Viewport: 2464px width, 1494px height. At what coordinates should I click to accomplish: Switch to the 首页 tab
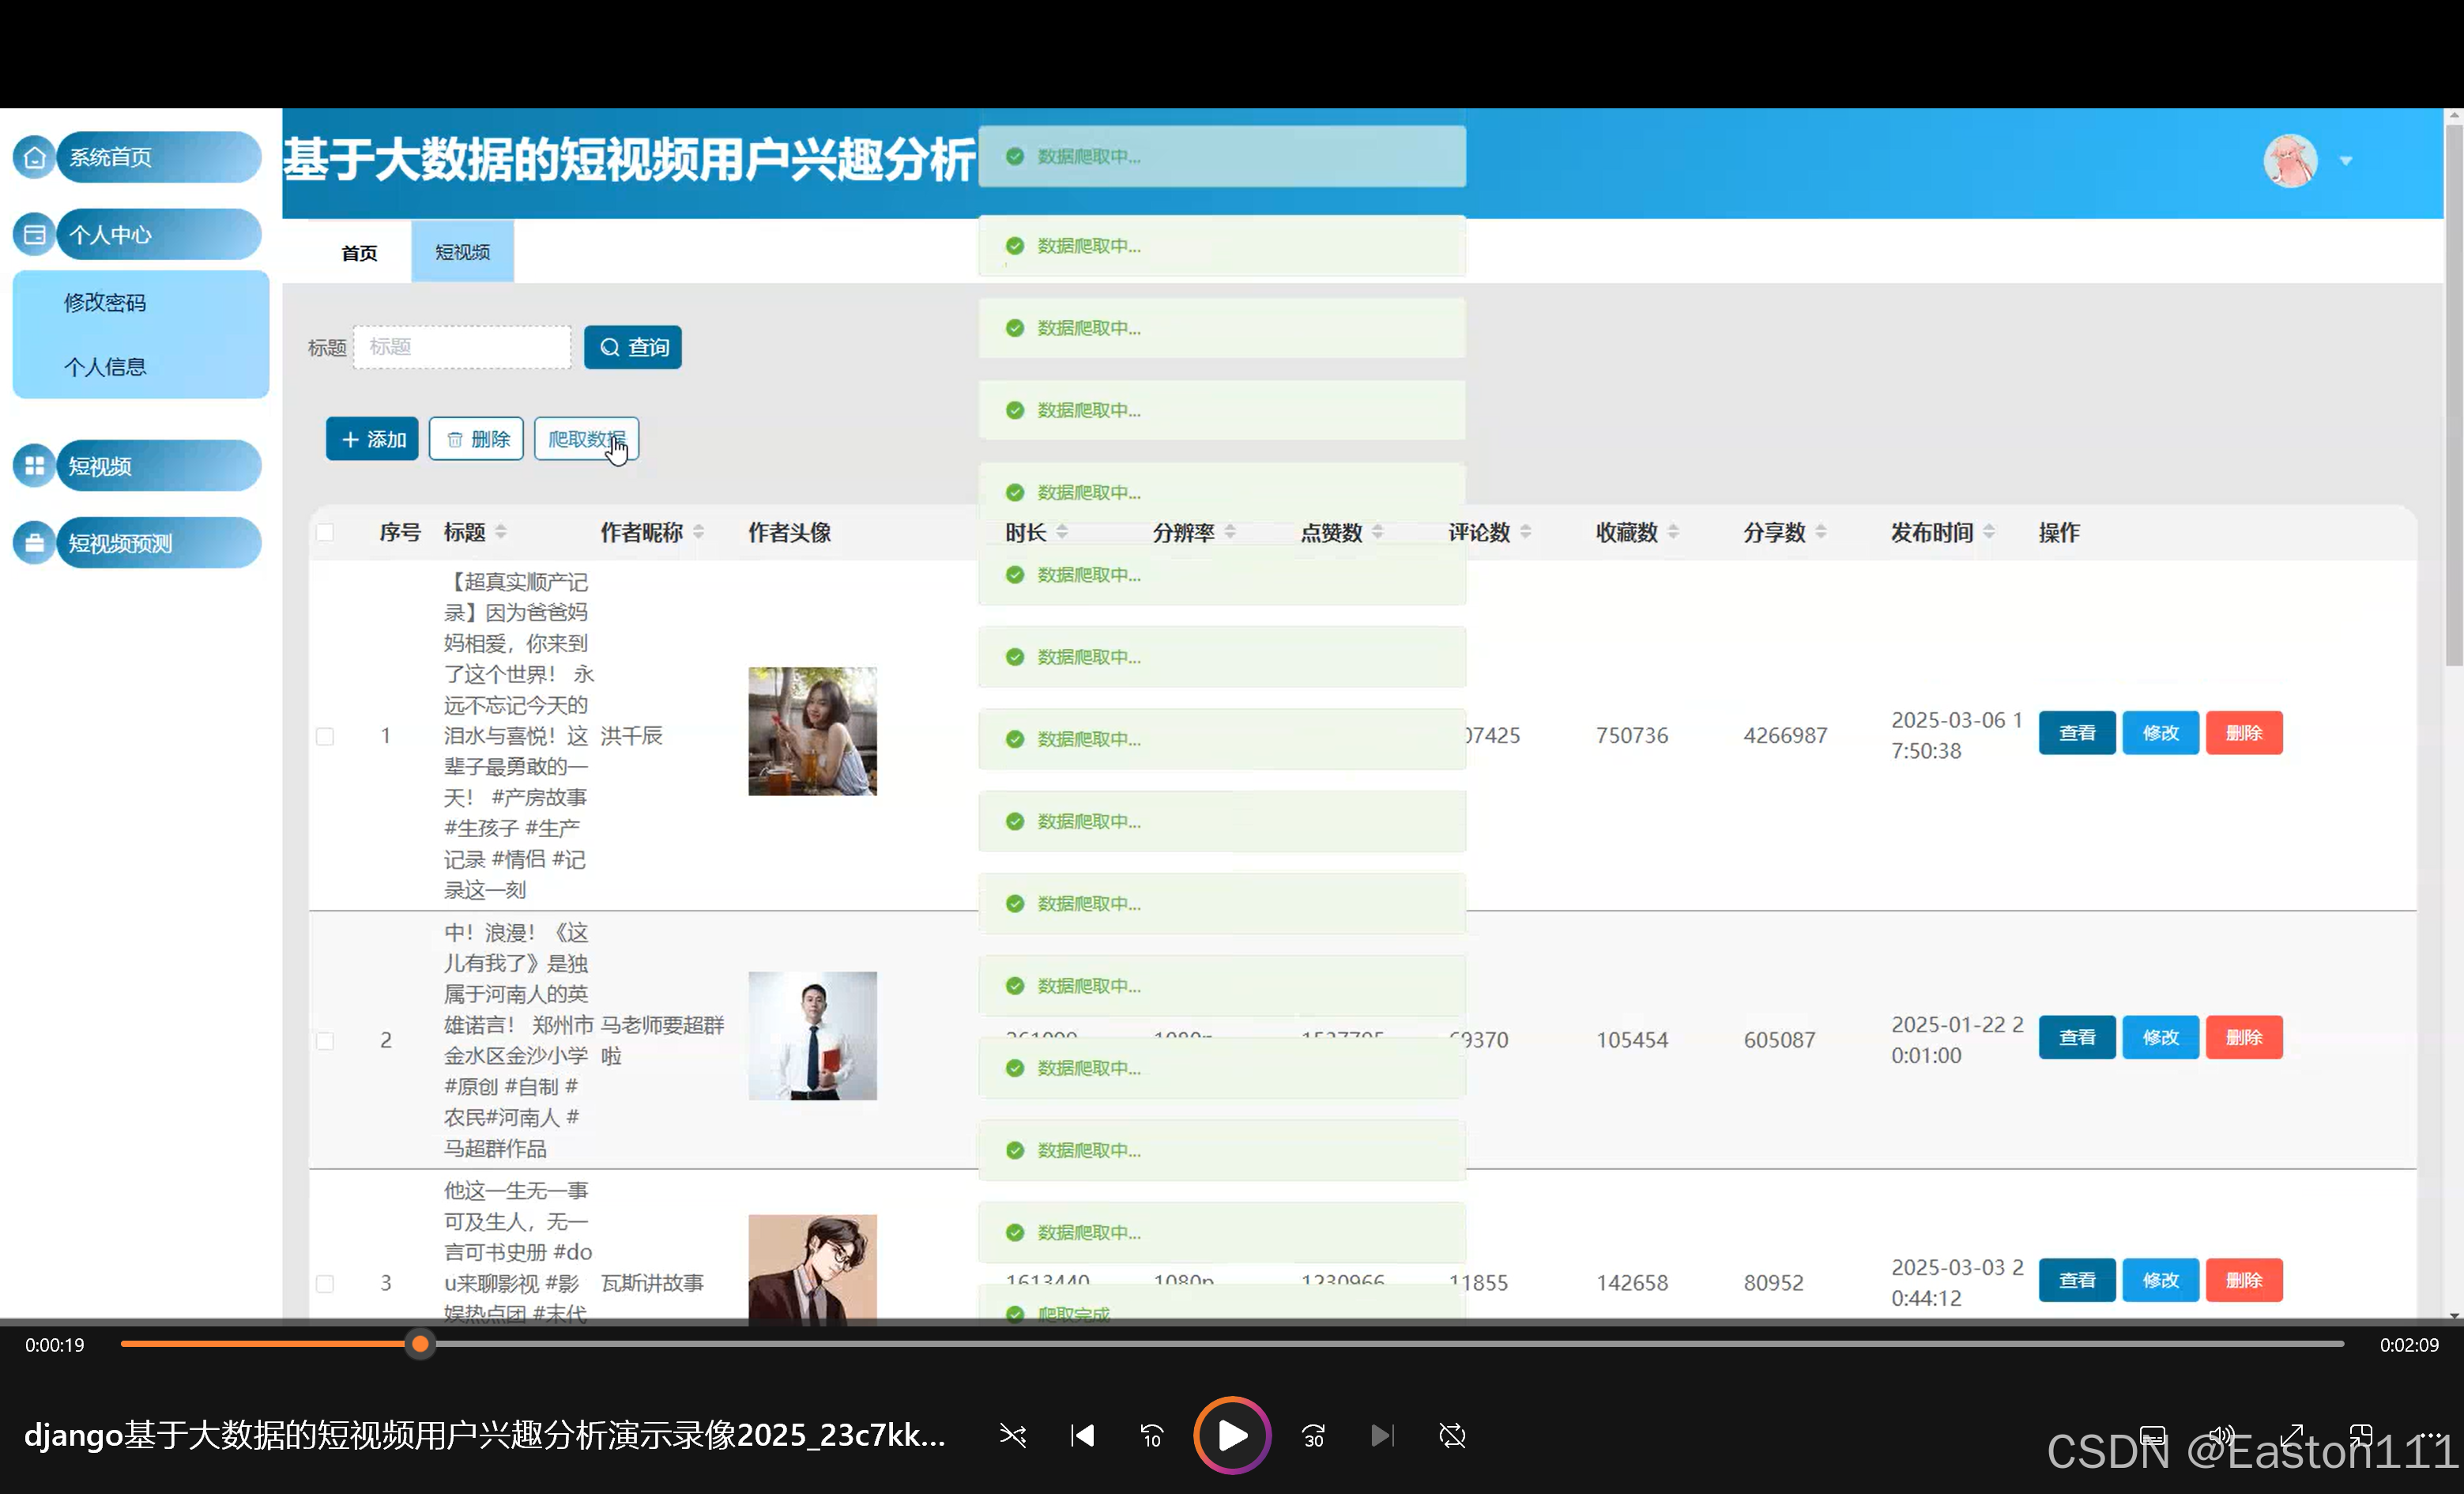tap(359, 253)
